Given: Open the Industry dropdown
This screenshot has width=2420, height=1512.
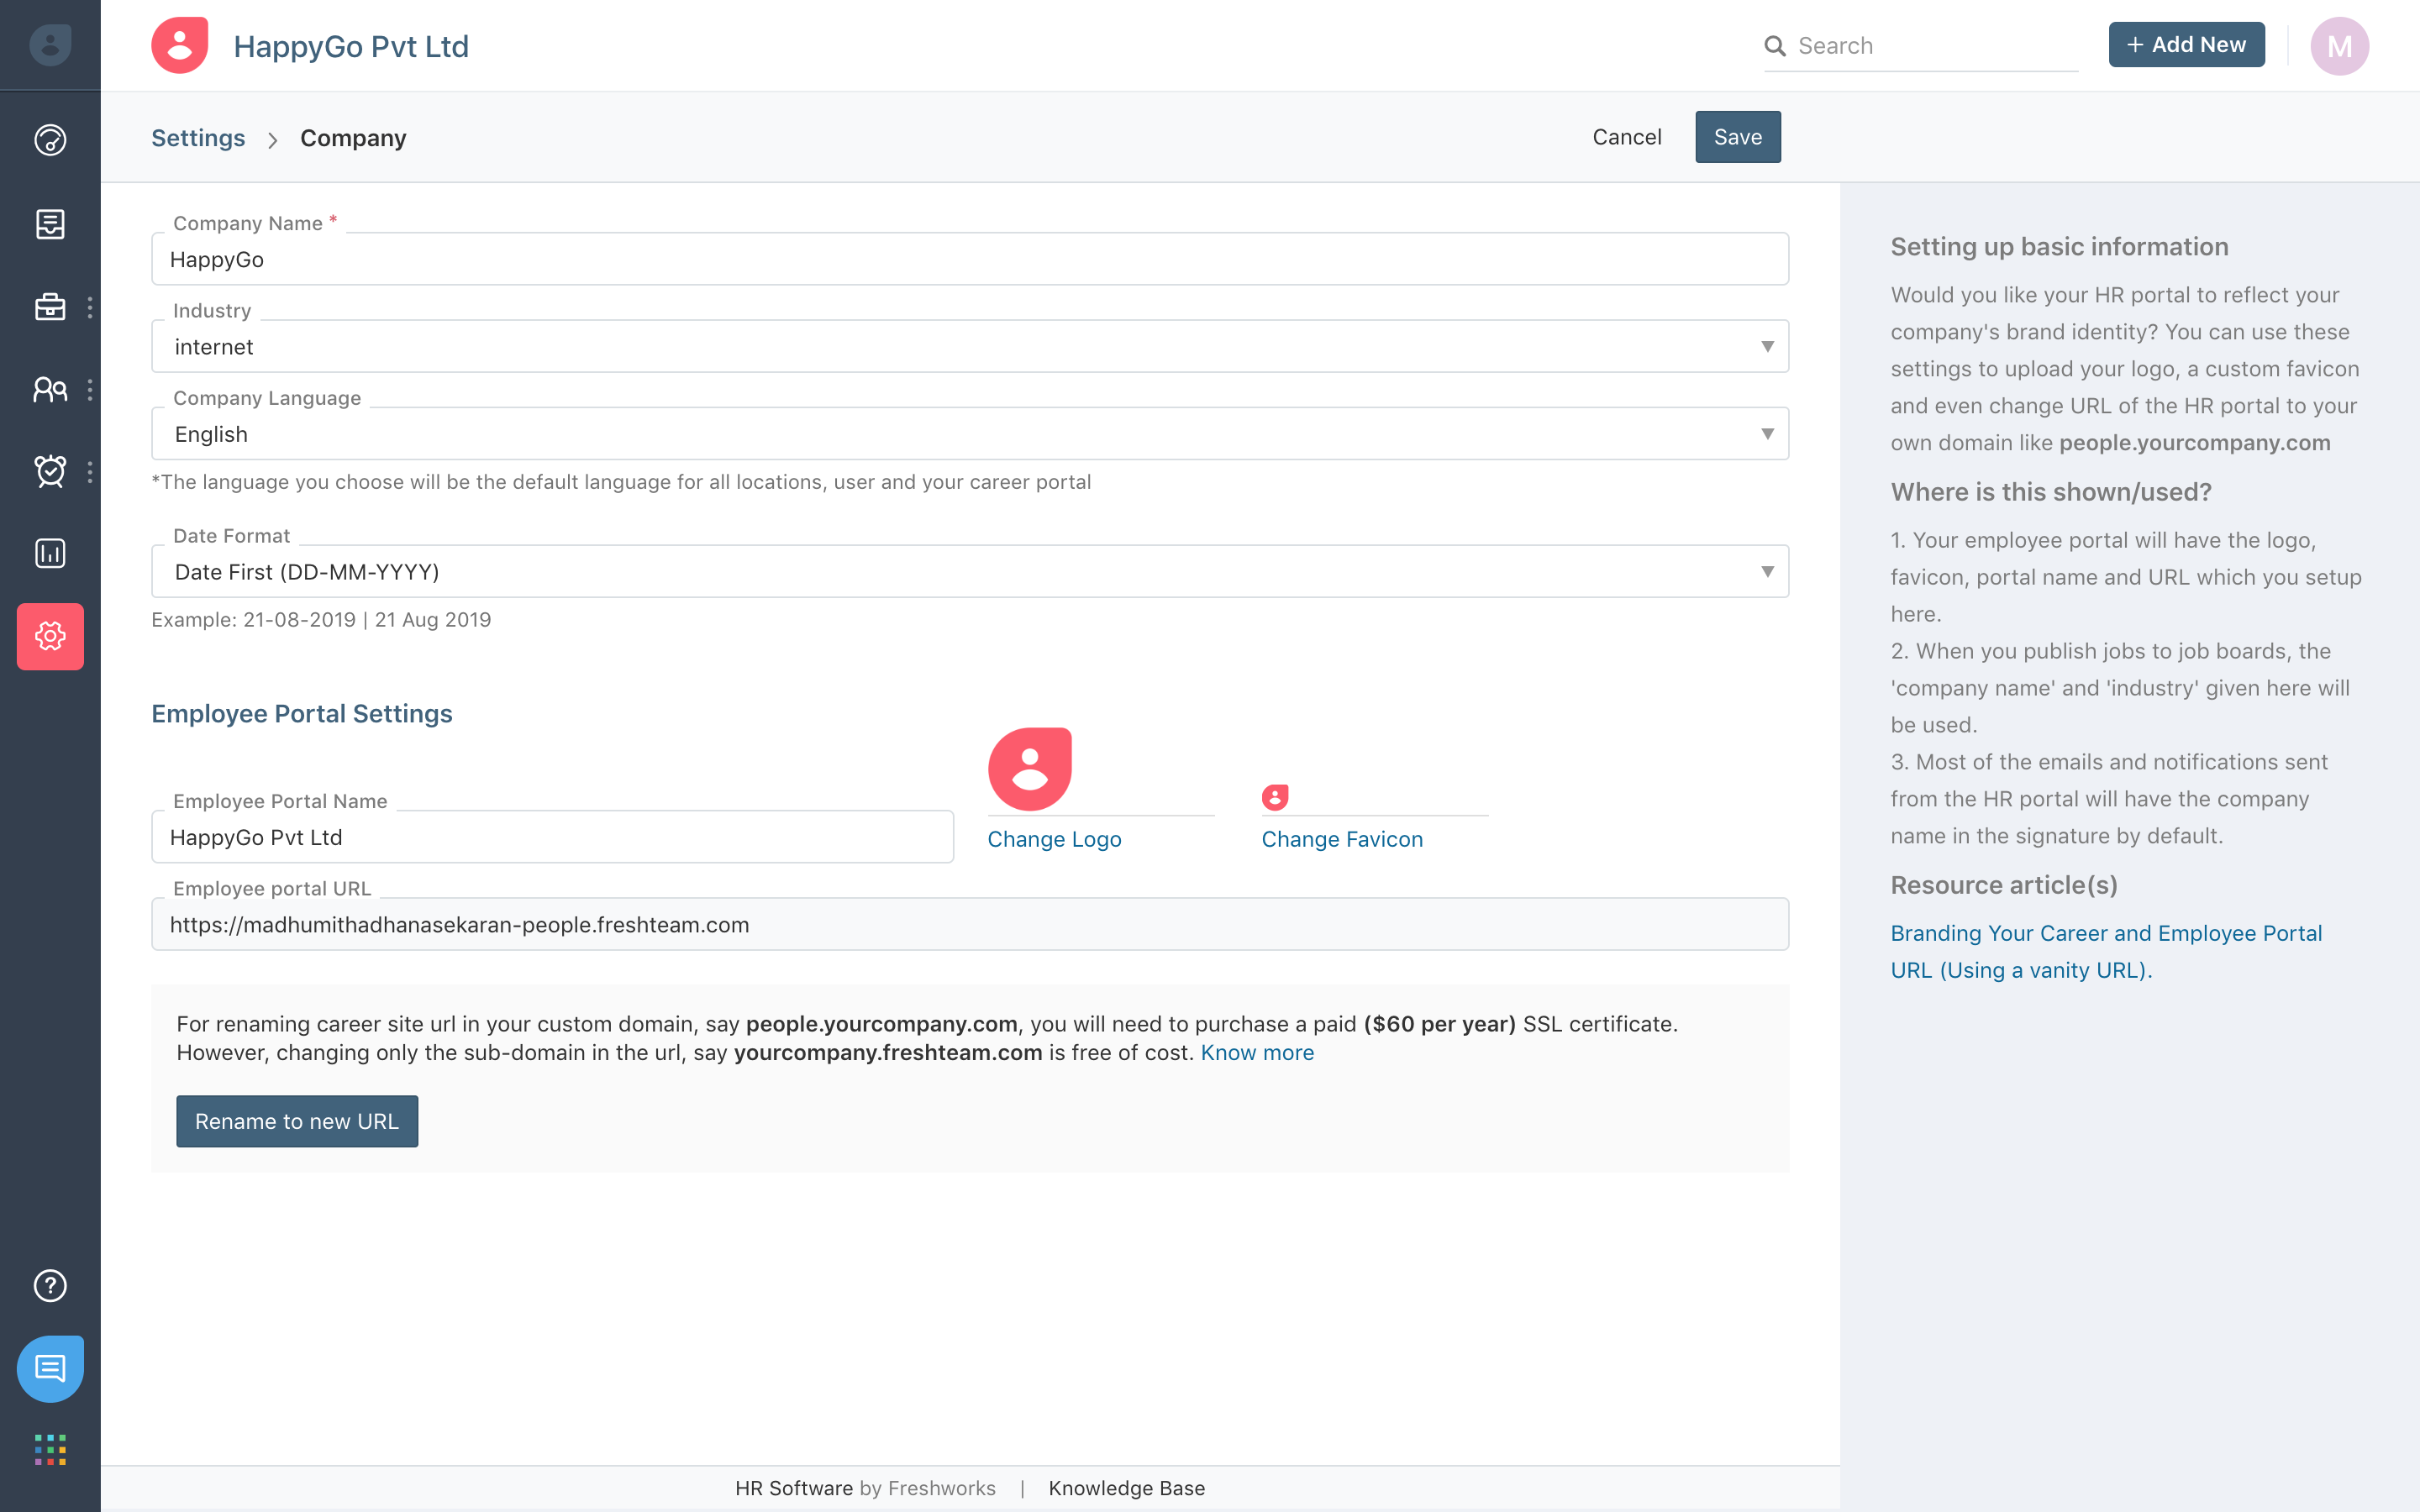Looking at the screenshot, I should point(970,346).
